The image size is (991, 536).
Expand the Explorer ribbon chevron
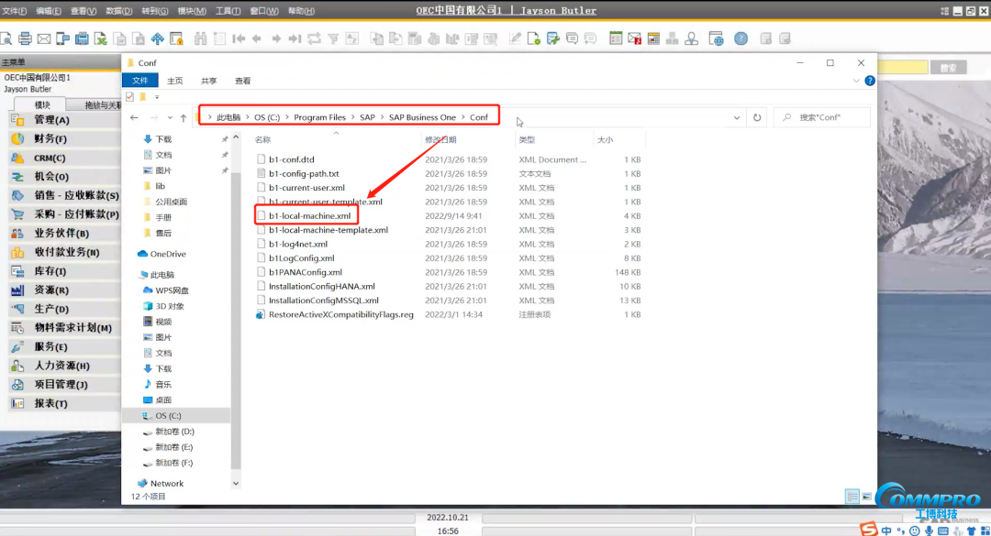(x=858, y=81)
